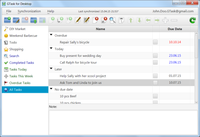Image resolution: width=200 pixels, height=137 pixels.
Task: Sort by the Due Date column header
Action: [x=175, y=29]
